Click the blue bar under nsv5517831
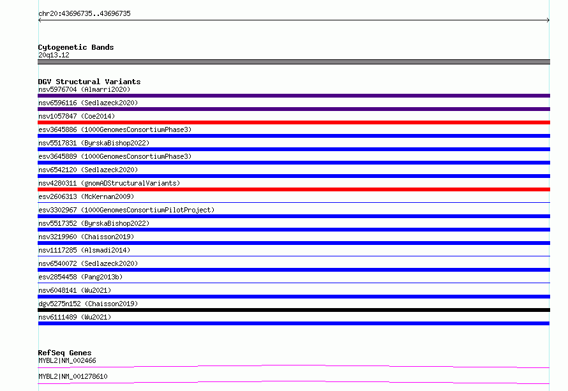This screenshot has height=391, width=568. pos(294,149)
